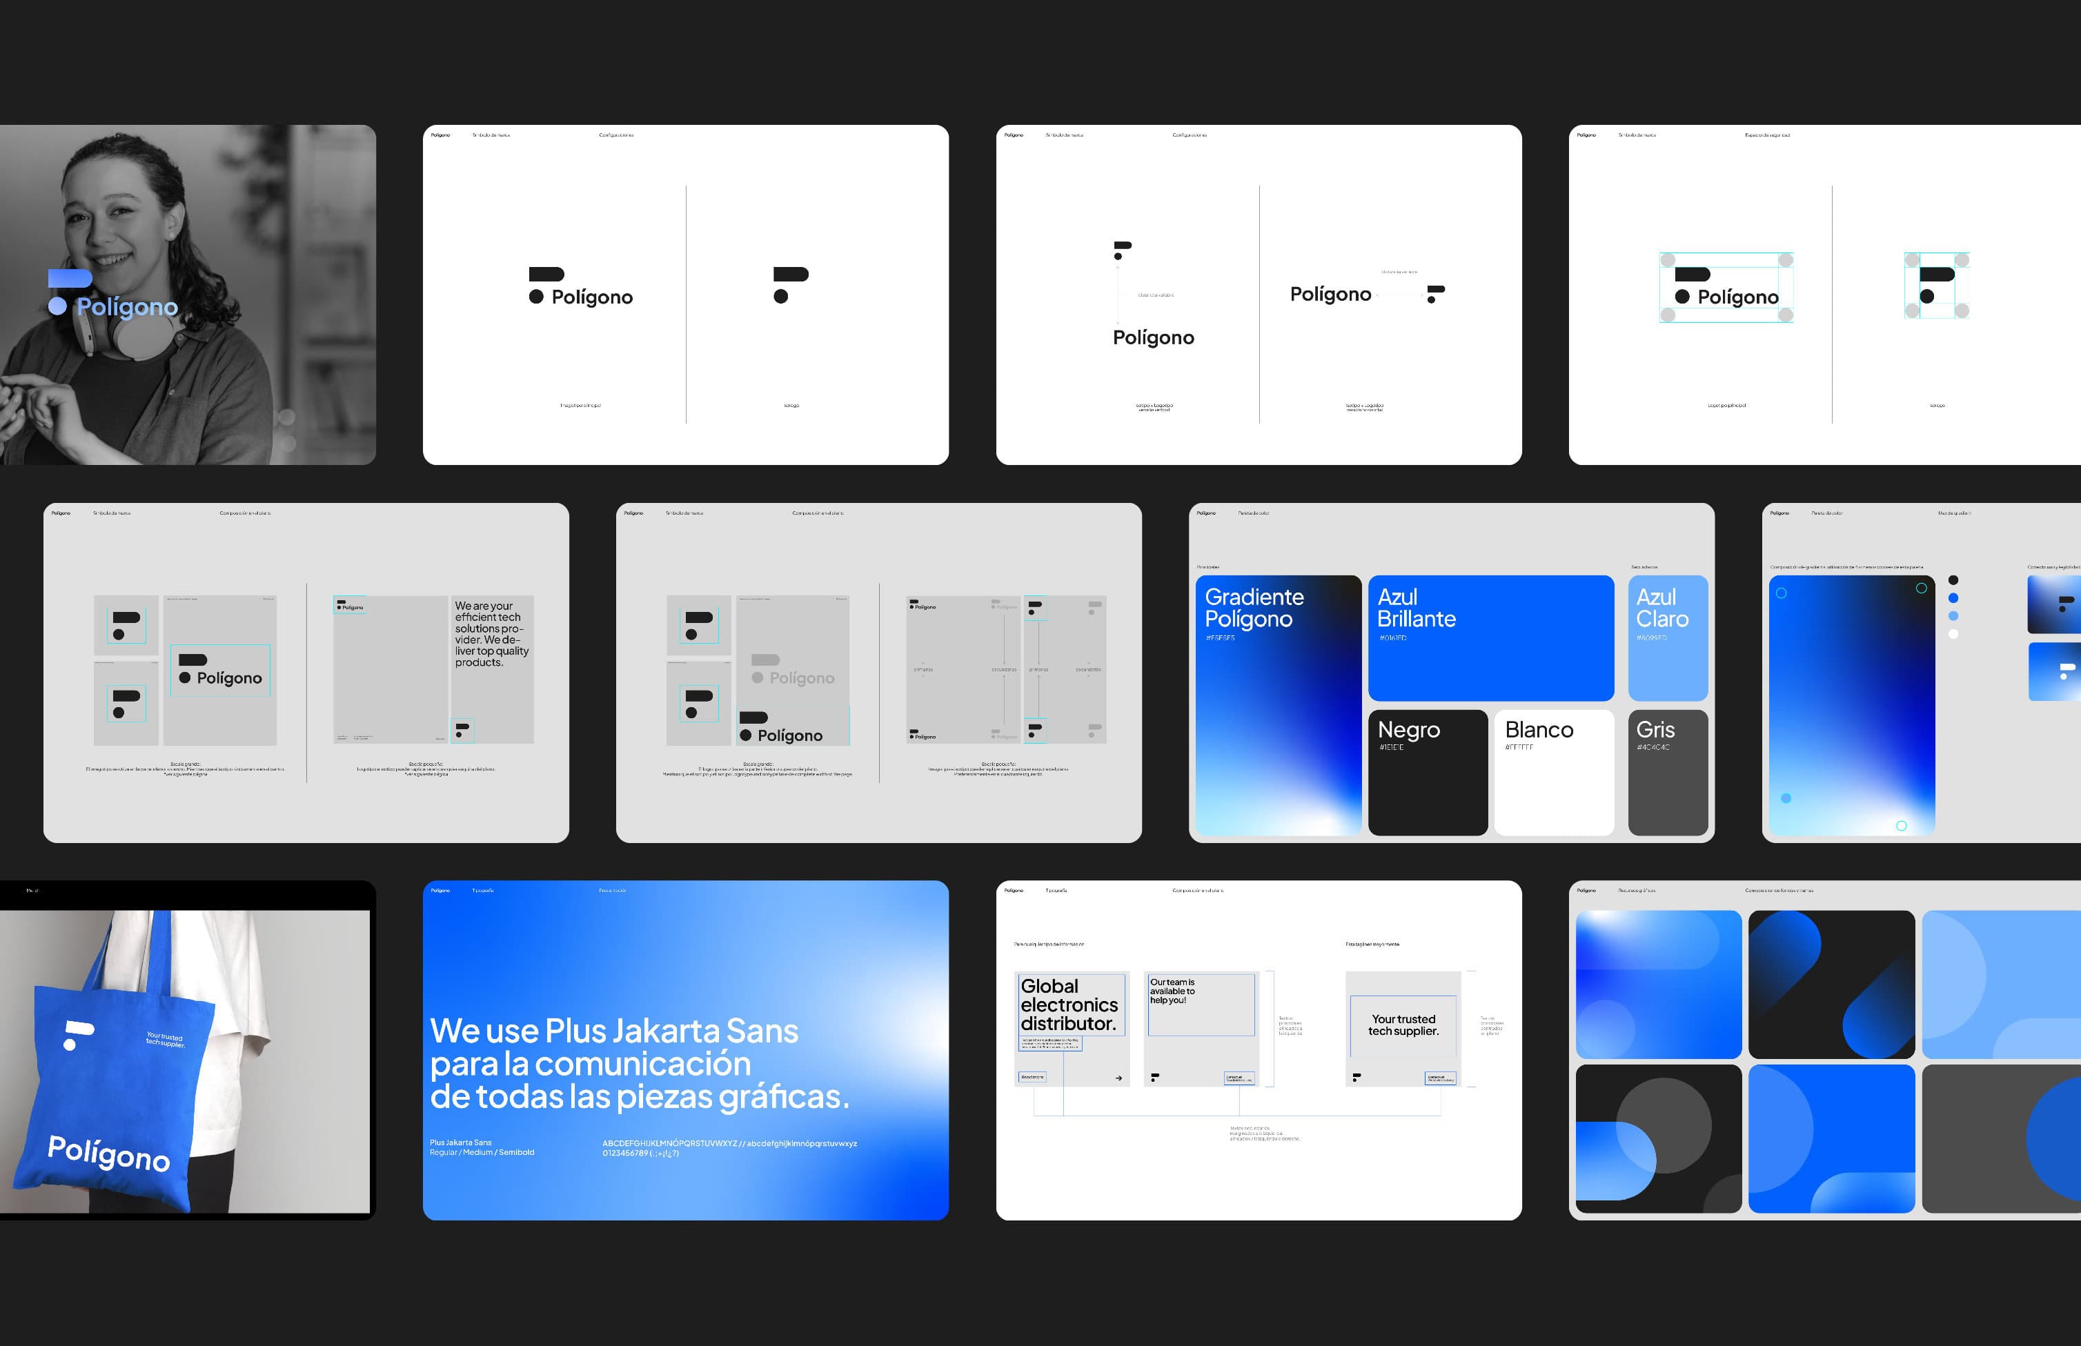Screen dimensions: 2081x1346
Task: Click the arrow icon in the Global electronics card
Action: click(1118, 1078)
